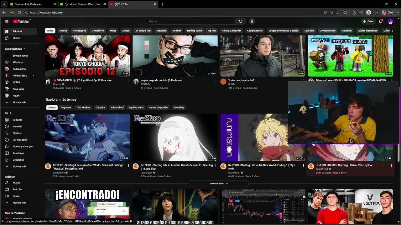Play the Re:ZERO Nox Lux thumbnail

[x=87, y=137]
